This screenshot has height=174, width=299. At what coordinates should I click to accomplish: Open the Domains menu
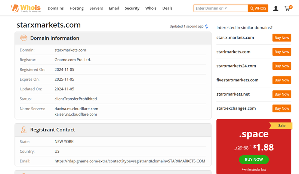(56, 8)
